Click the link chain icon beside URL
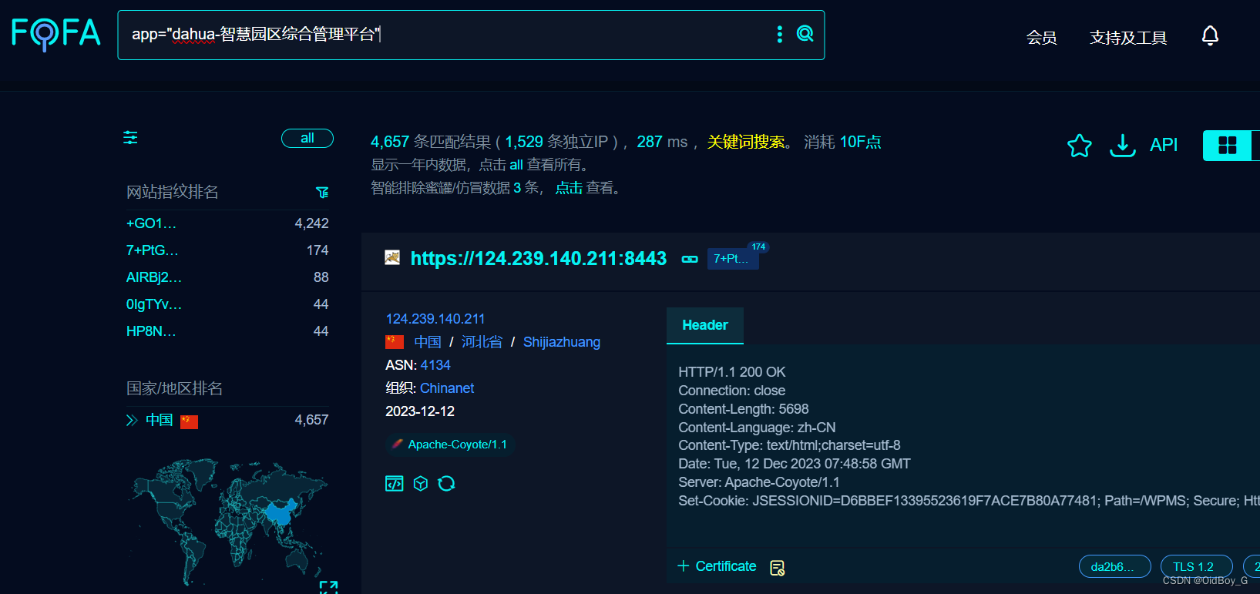Screen dimensions: 1260x594 point(690,259)
